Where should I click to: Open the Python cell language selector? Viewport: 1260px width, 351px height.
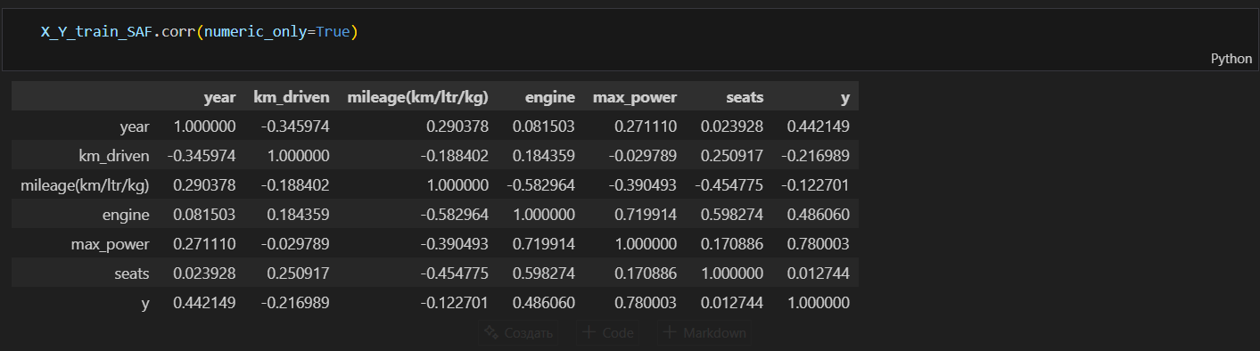[1231, 58]
